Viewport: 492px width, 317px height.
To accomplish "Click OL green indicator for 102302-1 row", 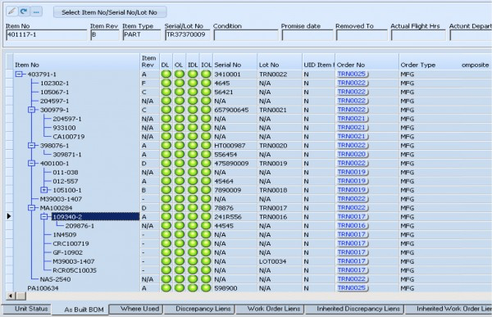I will tap(180, 83).
